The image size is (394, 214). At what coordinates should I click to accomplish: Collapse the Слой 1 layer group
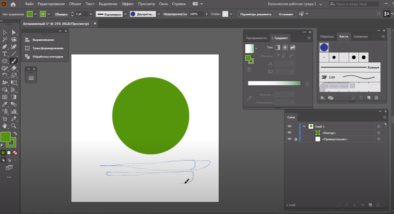[x=304, y=126]
